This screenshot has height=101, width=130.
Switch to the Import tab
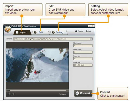point(22,32)
